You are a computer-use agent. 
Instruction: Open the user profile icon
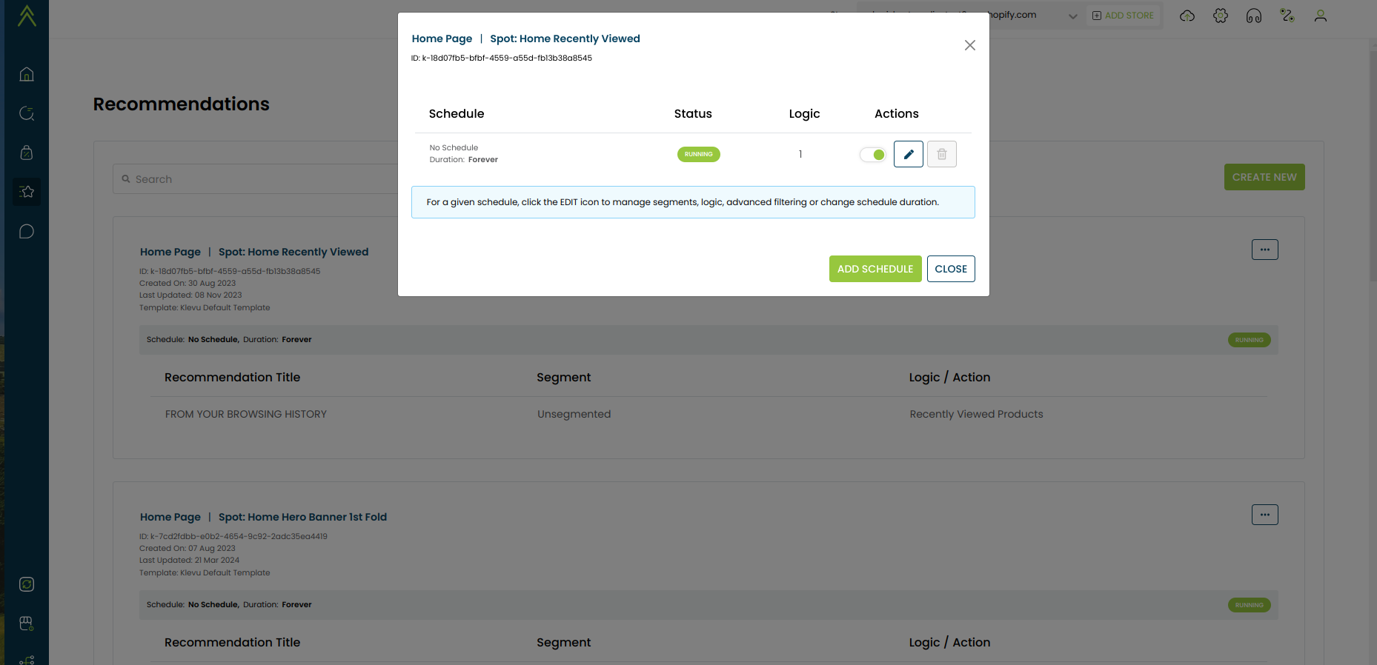click(1320, 16)
